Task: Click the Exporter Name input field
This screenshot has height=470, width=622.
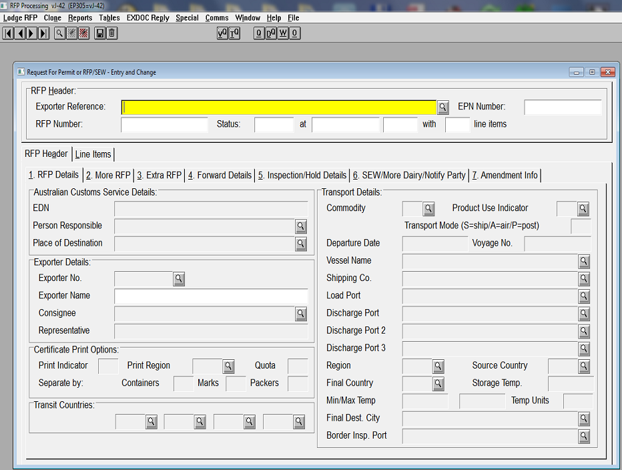Action: coord(211,296)
